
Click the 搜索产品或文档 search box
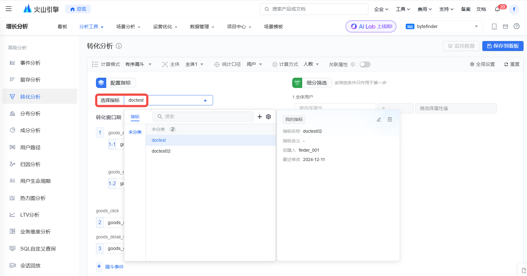coord(314,9)
